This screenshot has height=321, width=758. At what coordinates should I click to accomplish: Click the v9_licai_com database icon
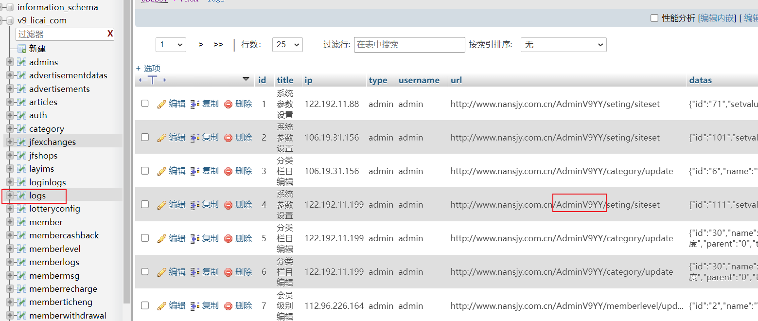10,20
